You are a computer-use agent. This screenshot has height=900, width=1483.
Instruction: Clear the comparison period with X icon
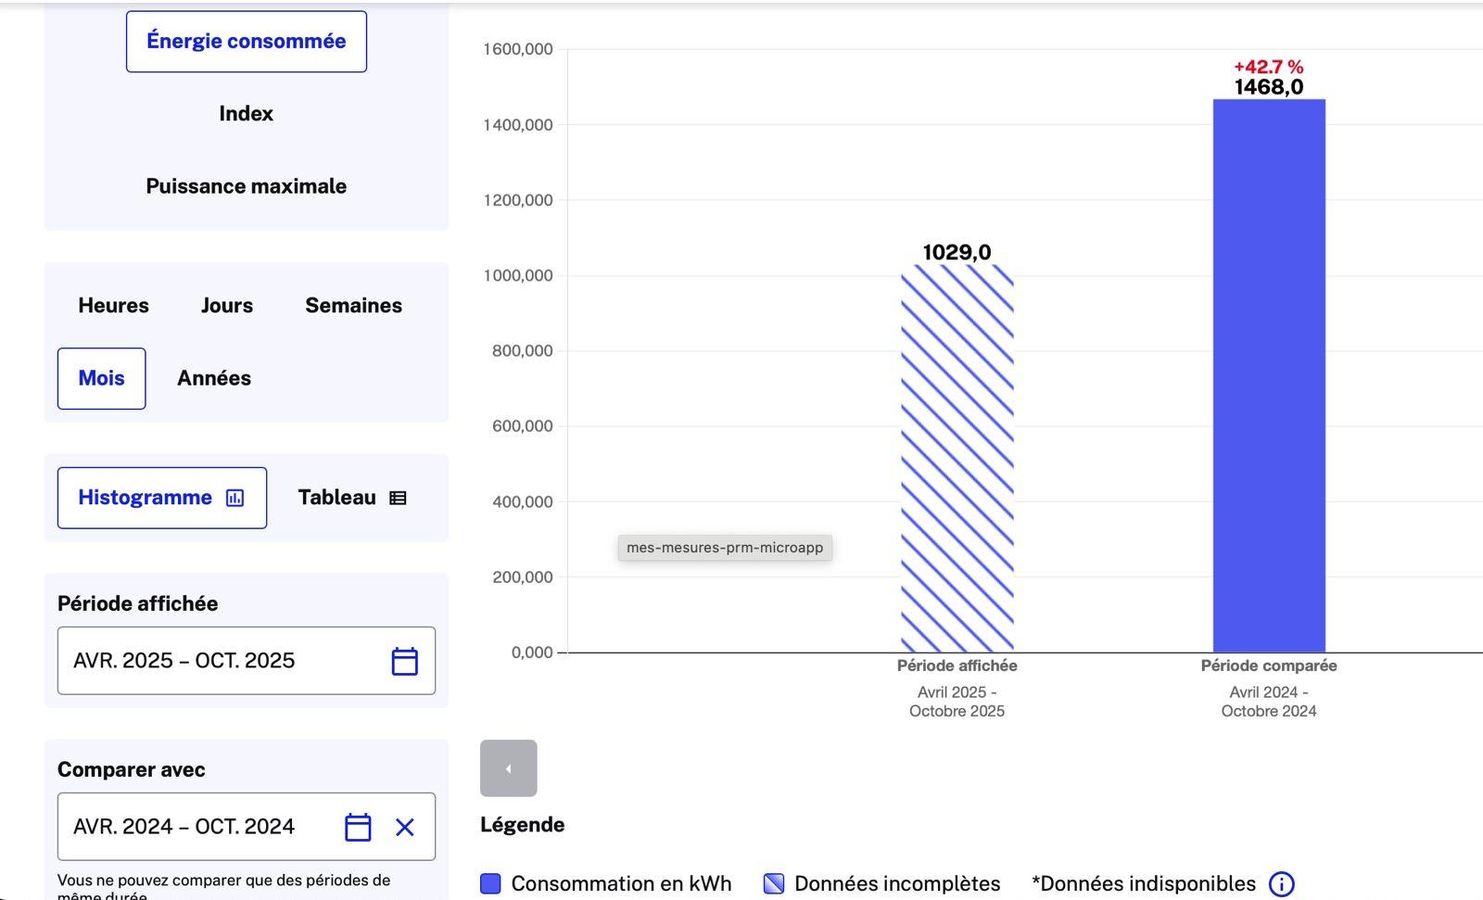[405, 827]
